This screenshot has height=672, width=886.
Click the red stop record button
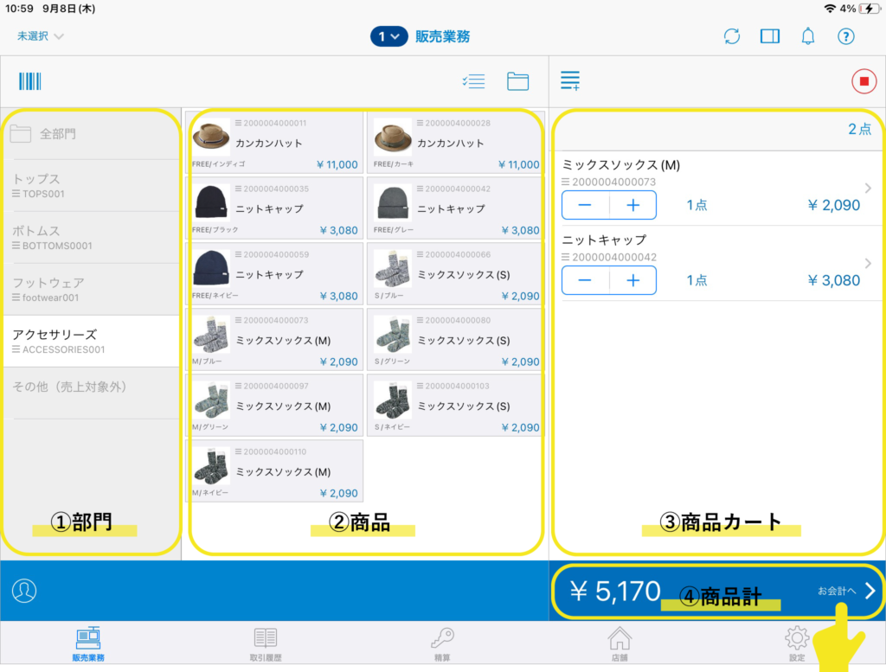point(863,82)
